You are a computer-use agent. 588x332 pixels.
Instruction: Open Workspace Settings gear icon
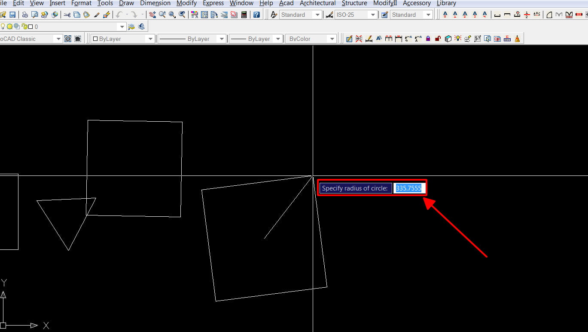coord(68,39)
